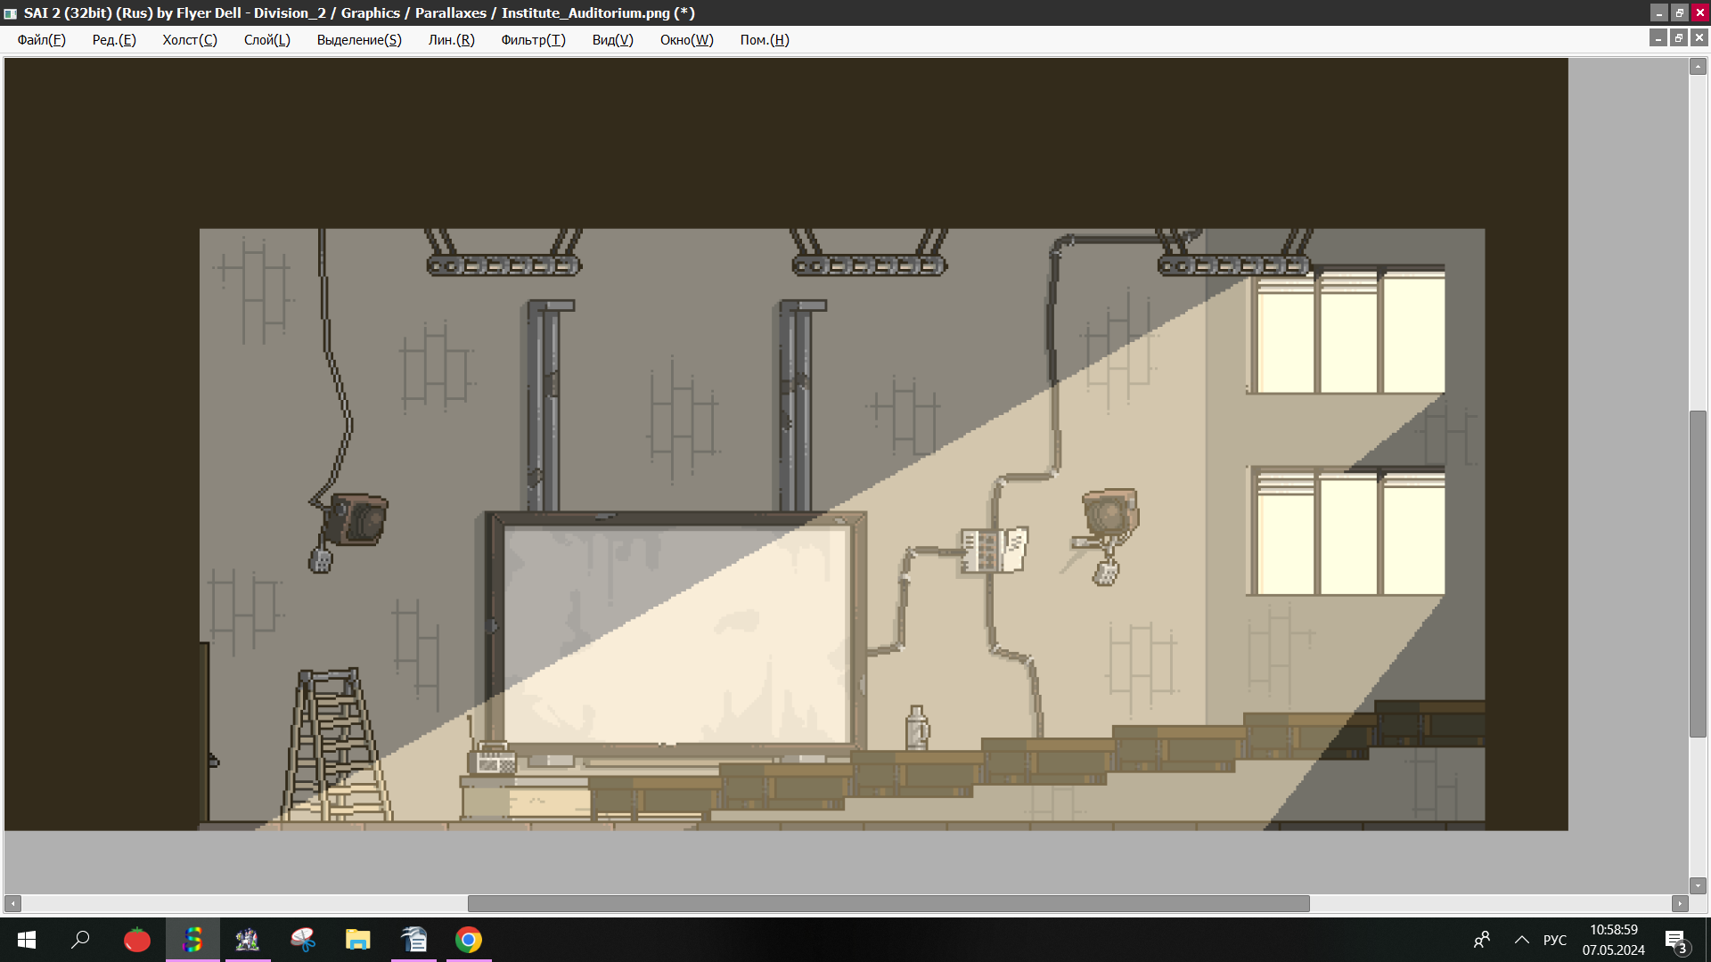1711x962 pixels.
Task: Expand the hidden system tray icons chevron
Action: 1522,940
